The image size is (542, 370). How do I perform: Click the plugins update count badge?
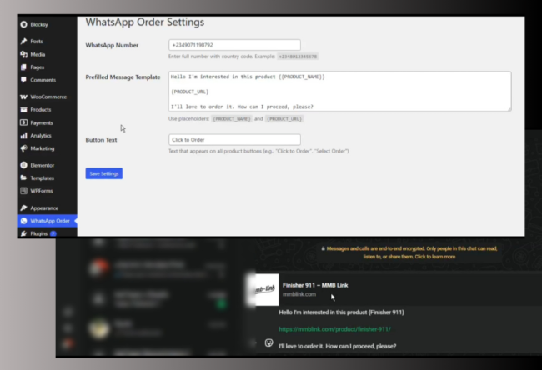tap(53, 233)
